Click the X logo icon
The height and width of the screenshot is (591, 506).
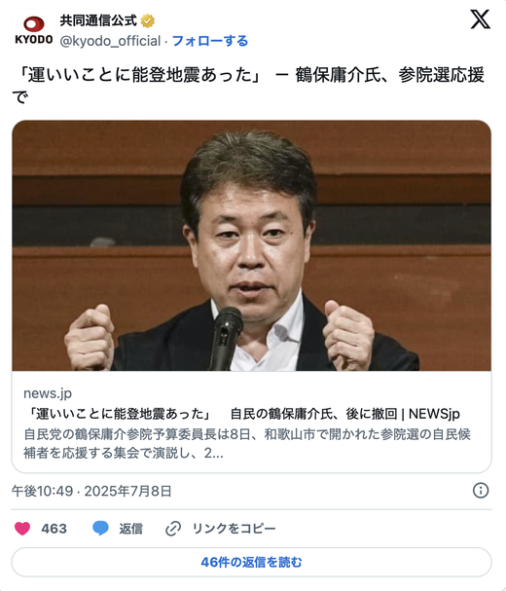(x=480, y=19)
